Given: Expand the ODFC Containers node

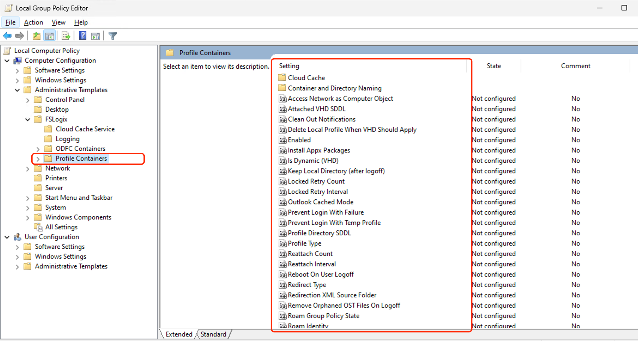Looking at the screenshot, I should tap(38, 149).
